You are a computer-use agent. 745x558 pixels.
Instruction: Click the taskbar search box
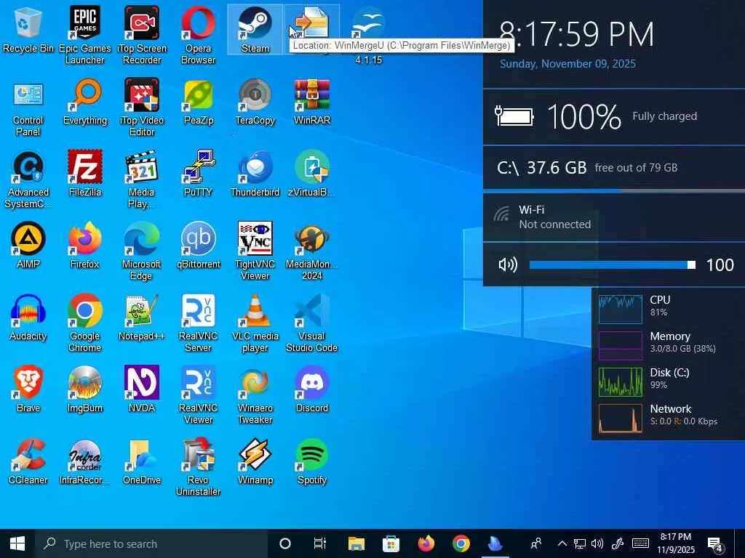click(x=151, y=543)
